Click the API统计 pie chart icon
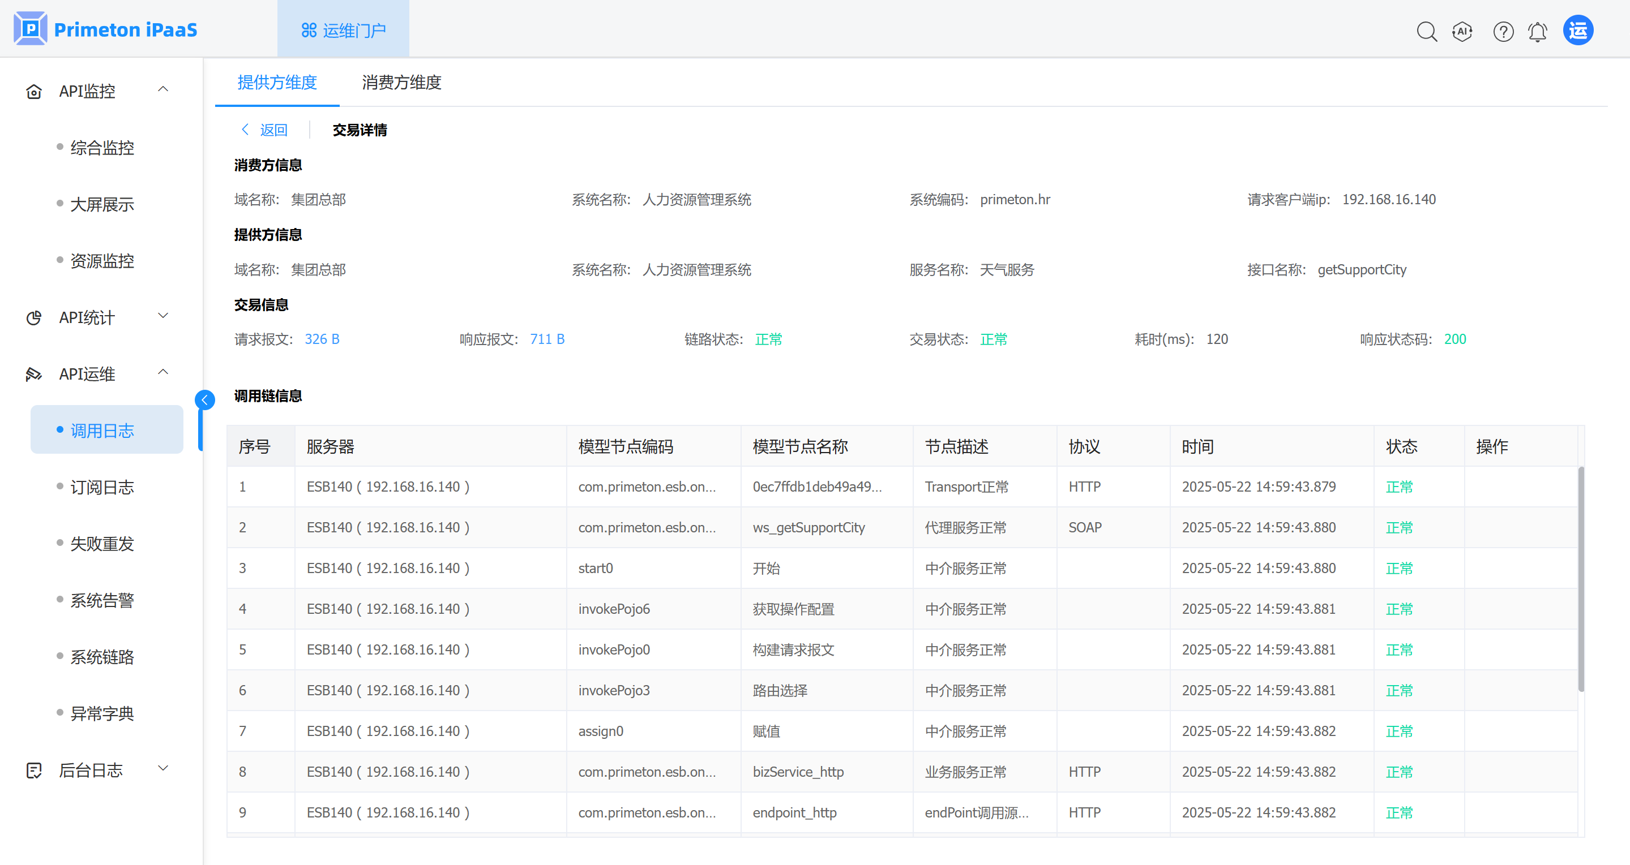This screenshot has height=865, width=1630. click(x=33, y=317)
